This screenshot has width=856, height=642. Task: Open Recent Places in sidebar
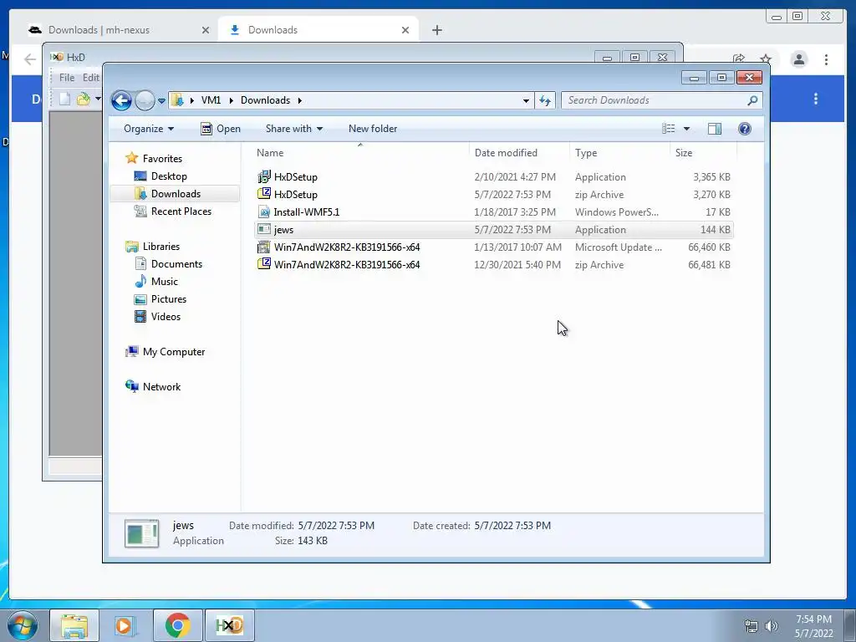[181, 211]
